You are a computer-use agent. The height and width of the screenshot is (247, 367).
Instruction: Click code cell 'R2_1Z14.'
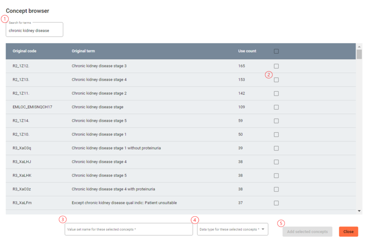(x=21, y=121)
